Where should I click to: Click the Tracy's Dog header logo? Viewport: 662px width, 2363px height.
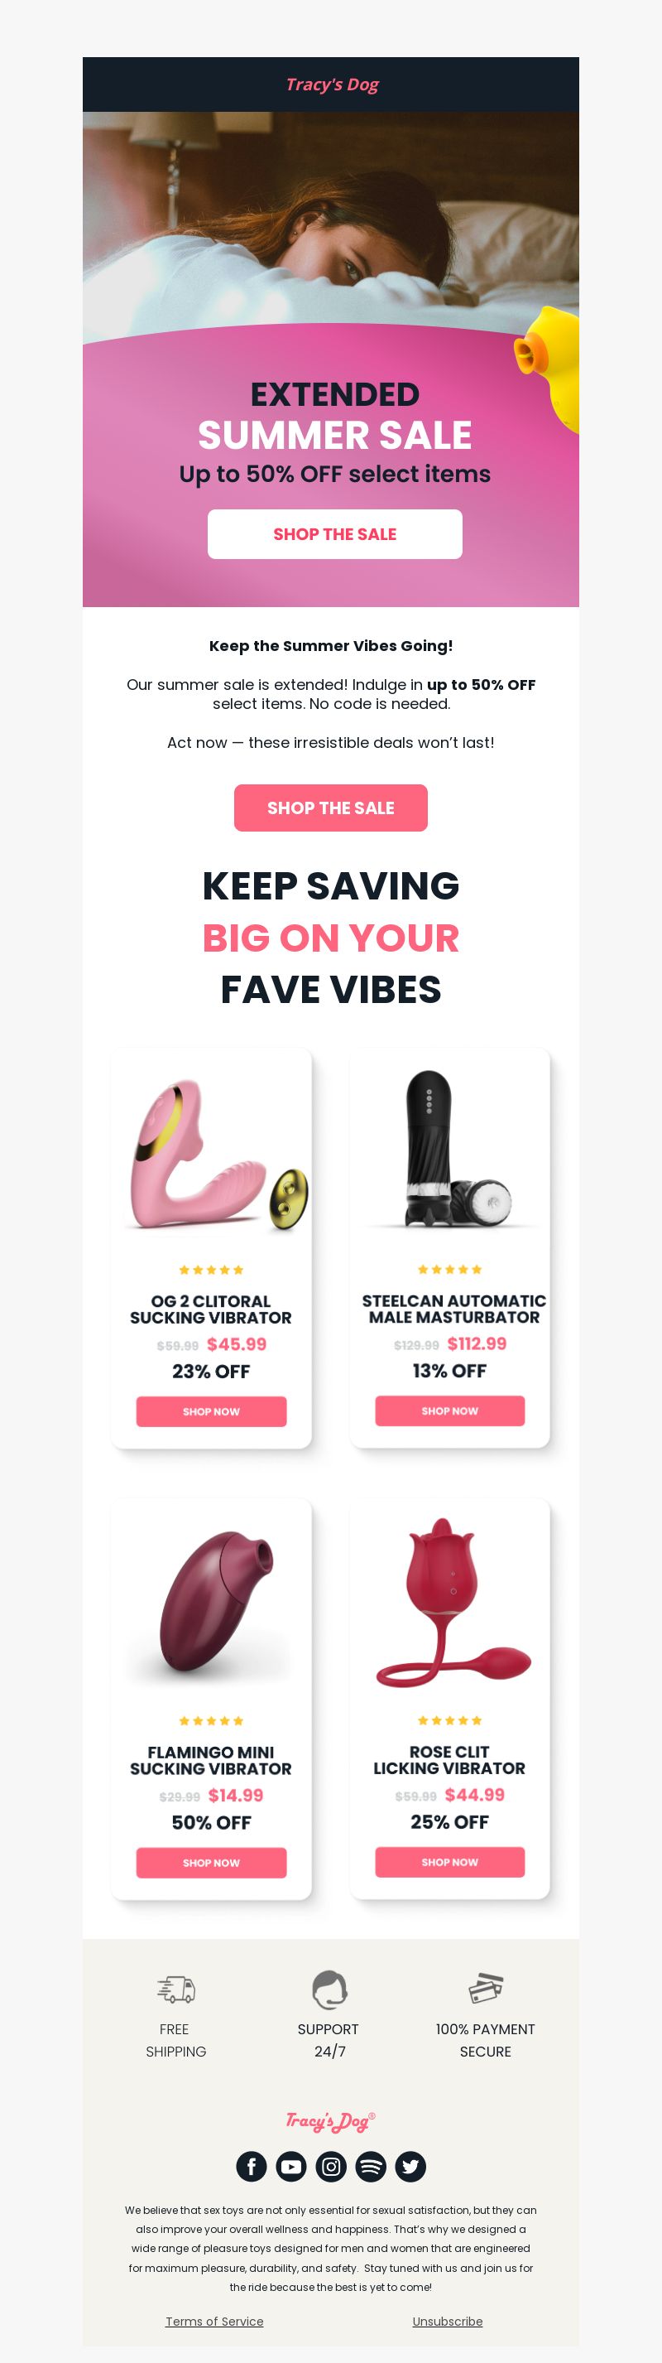pos(331,84)
